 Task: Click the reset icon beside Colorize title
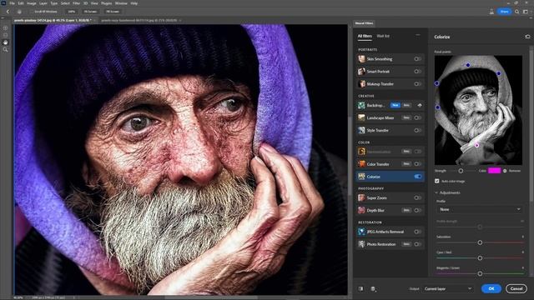pos(527,37)
